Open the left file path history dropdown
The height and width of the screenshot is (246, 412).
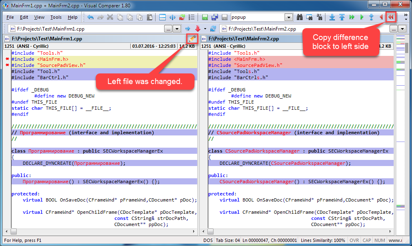coord(177,29)
